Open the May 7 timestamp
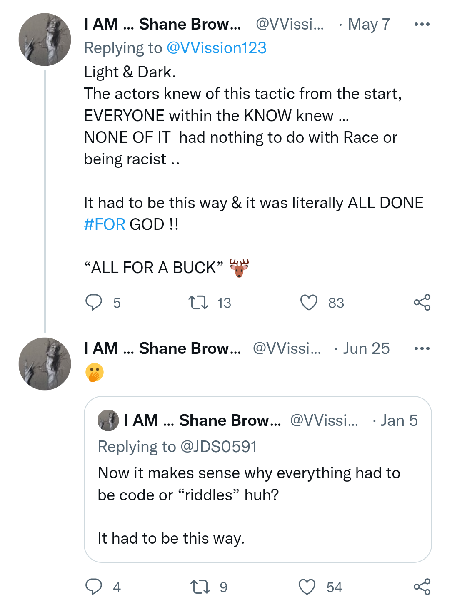The width and height of the screenshot is (450, 607). [369, 25]
